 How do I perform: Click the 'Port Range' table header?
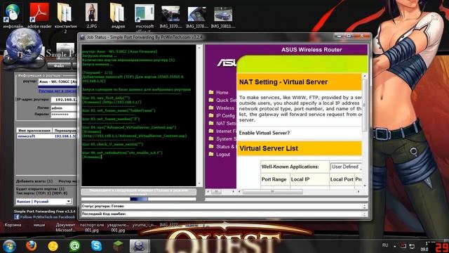pos(274,179)
